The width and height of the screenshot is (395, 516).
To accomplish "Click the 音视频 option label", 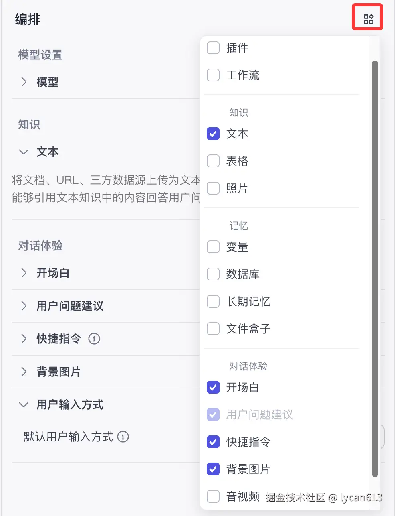I will pyautogui.click(x=242, y=496).
